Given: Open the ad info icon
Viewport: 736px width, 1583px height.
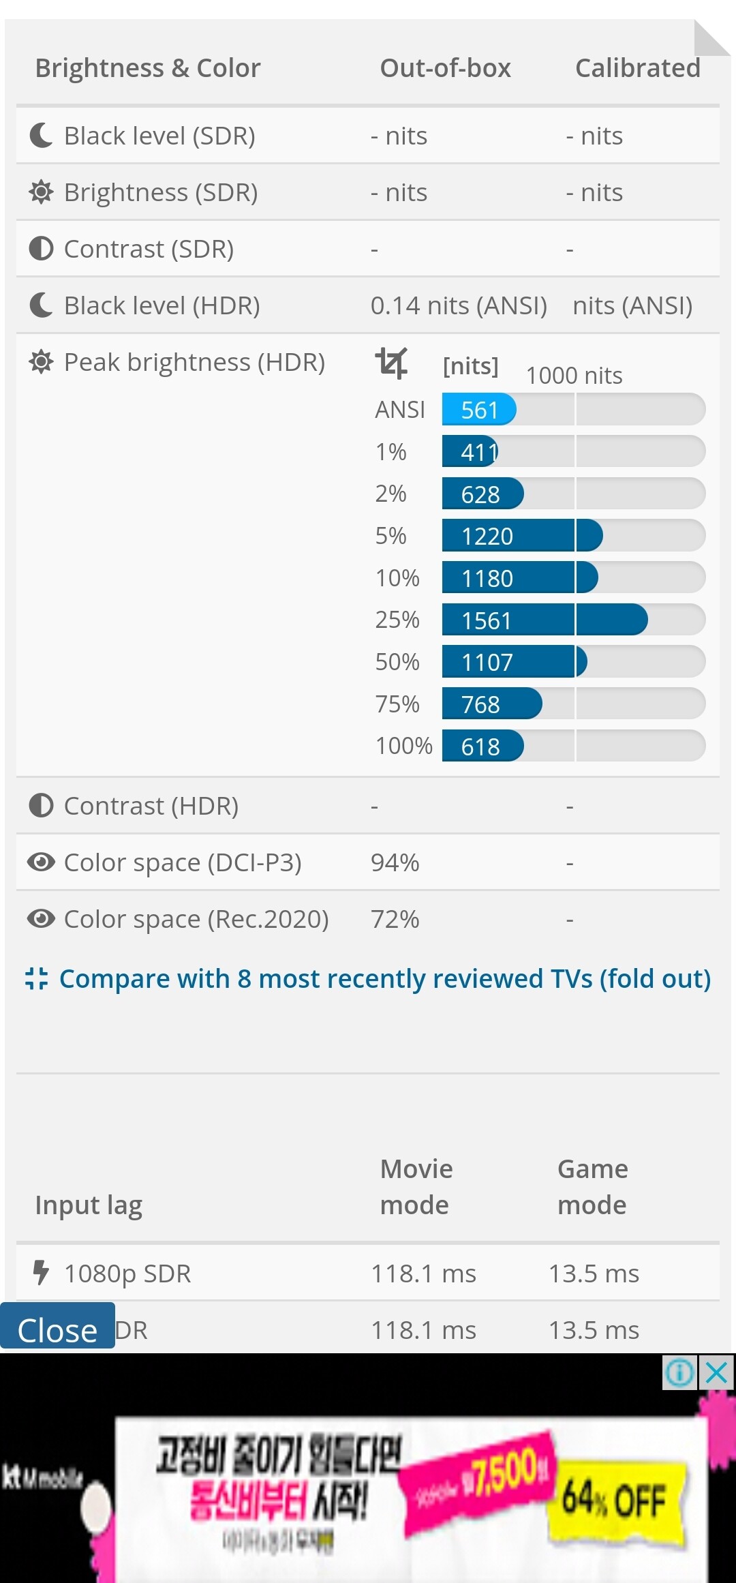Looking at the screenshot, I should click(679, 1372).
